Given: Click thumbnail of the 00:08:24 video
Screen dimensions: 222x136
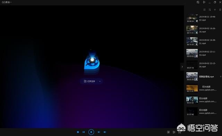Looking at the screenshot, I should pos(192,18).
